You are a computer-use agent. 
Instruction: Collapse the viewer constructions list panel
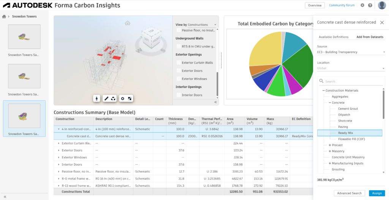tap(216, 102)
